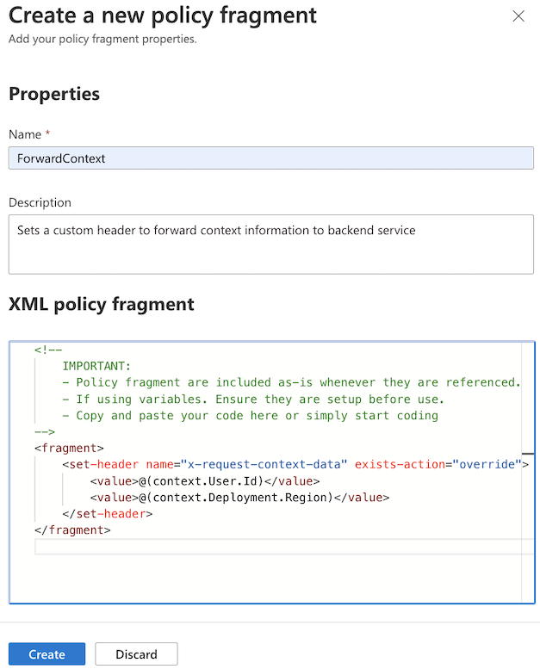Click the 'Policy fragment are included' comment line
540x669 pixels.
click(x=292, y=382)
